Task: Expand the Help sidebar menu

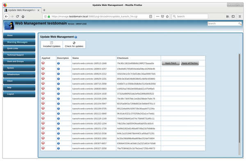Action: [x=19, y=88]
